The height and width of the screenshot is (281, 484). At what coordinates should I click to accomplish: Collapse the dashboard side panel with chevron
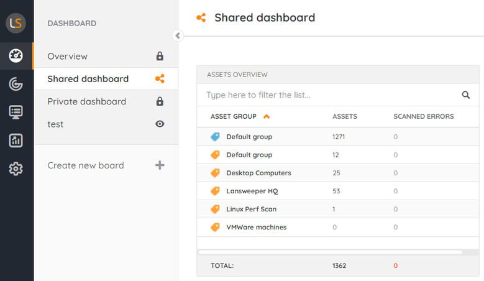click(x=178, y=36)
